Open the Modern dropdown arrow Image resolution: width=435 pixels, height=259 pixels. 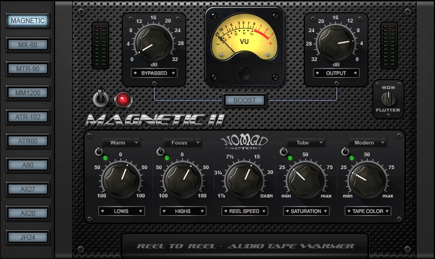382,143
